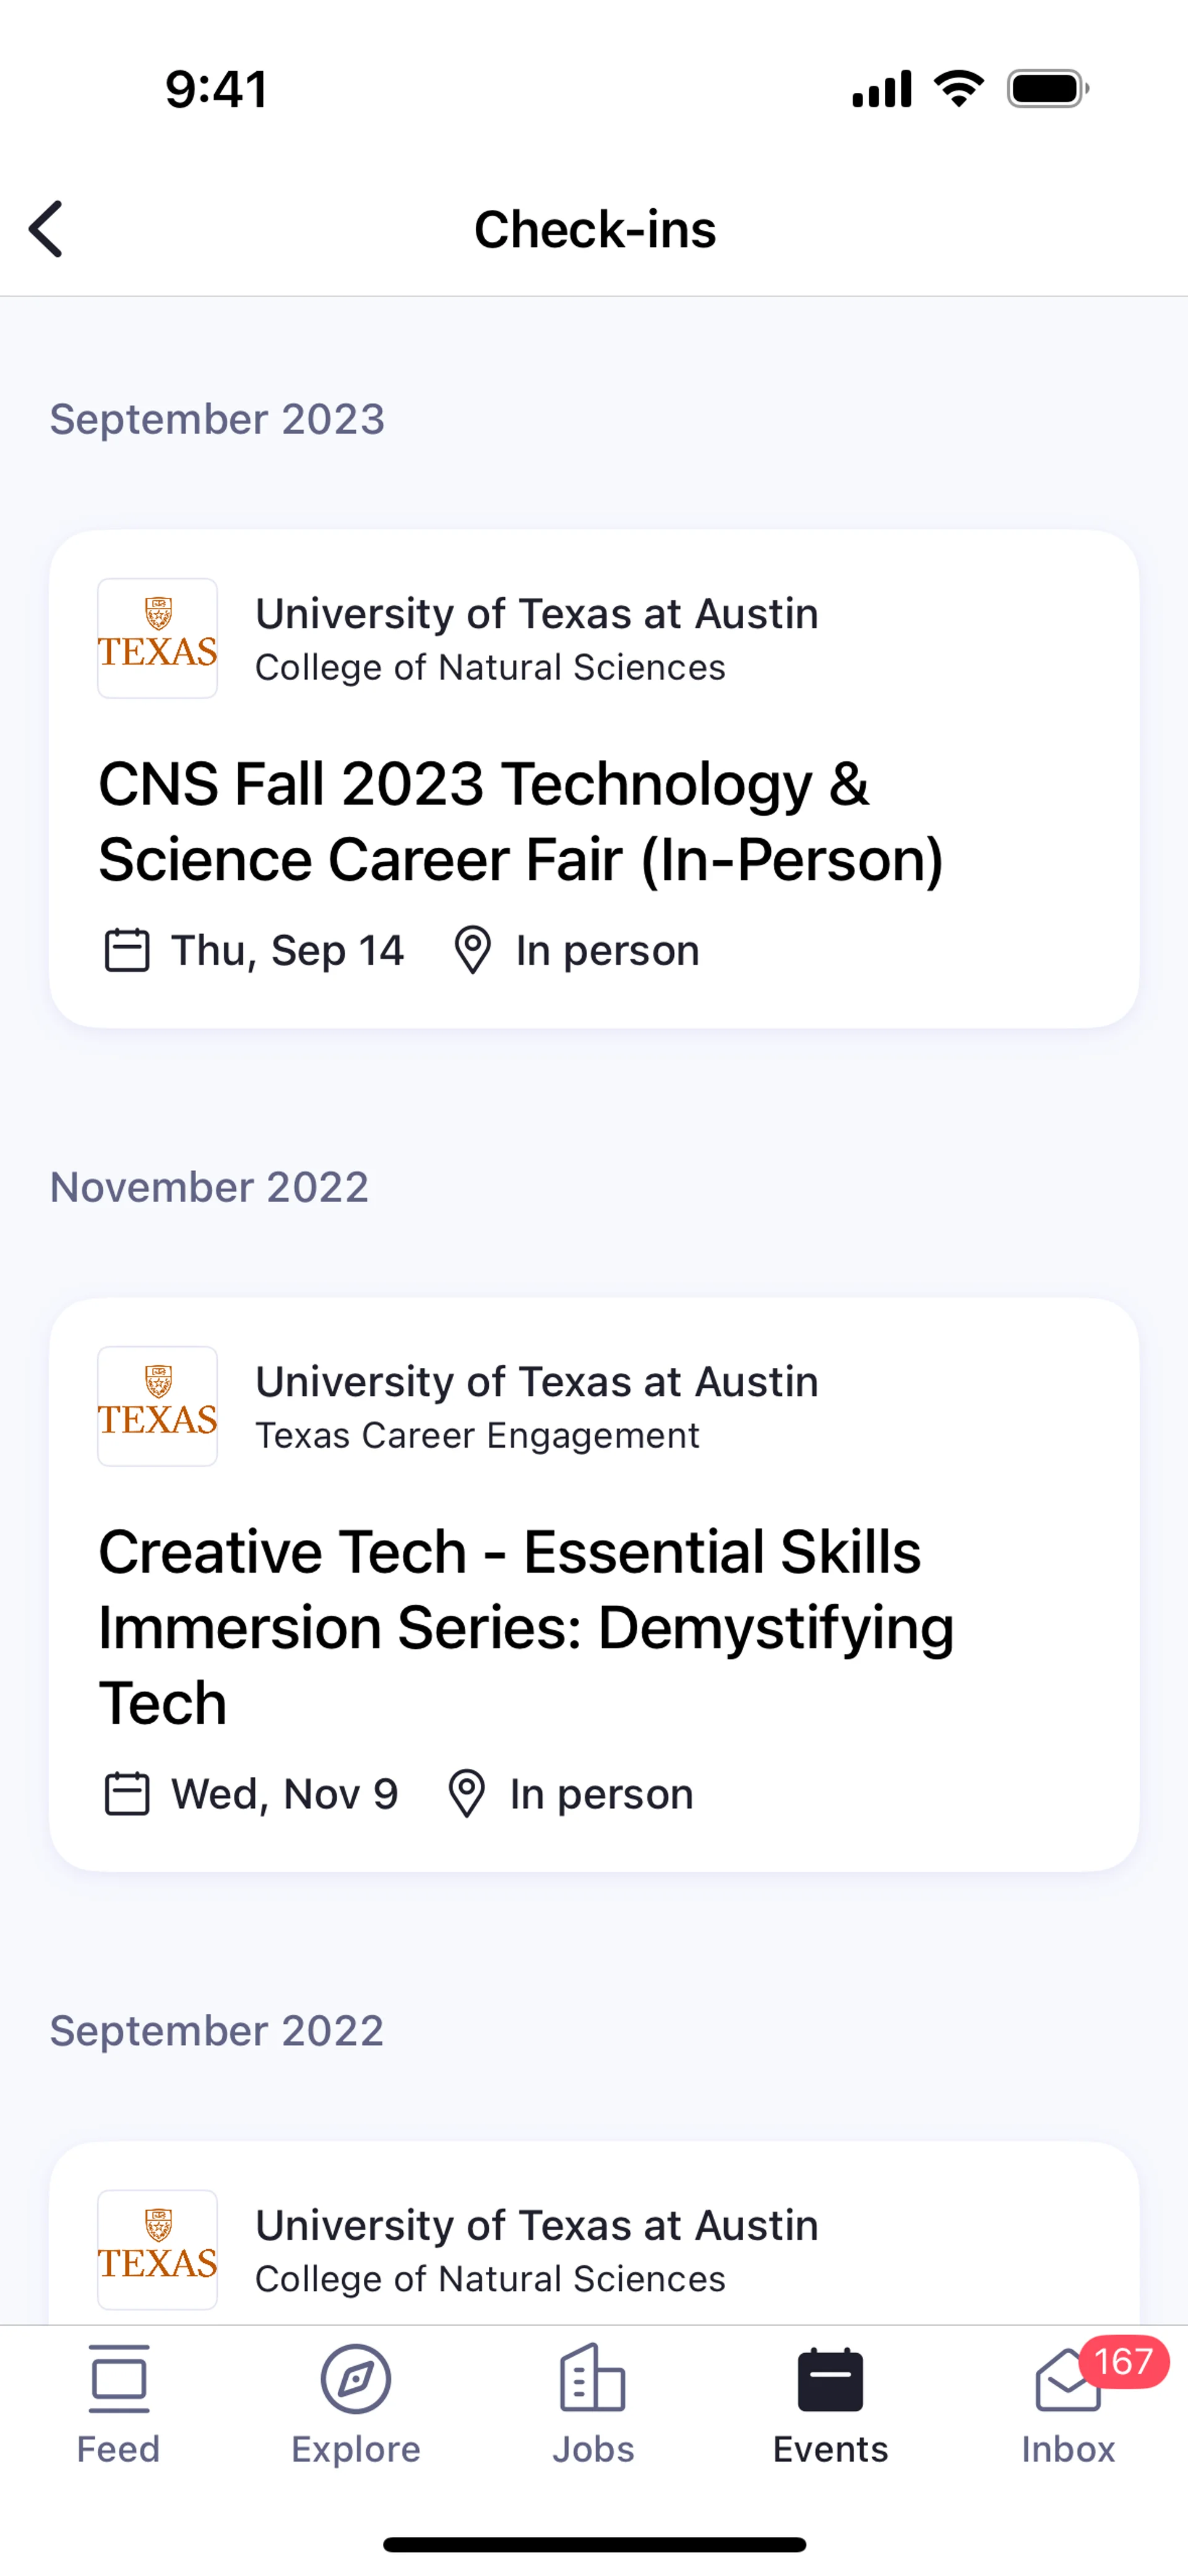Tap the home indicator bar
Image resolution: width=1188 pixels, height=2576 pixels.
(x=594, y=2544)
